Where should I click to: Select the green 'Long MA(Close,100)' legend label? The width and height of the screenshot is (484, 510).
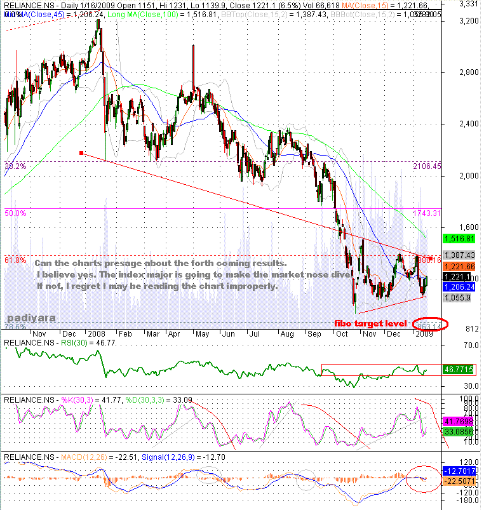(143, 15)
